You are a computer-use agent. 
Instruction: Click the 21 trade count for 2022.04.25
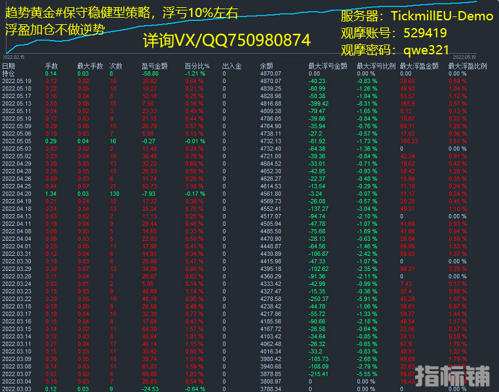(x=113, y=186)
